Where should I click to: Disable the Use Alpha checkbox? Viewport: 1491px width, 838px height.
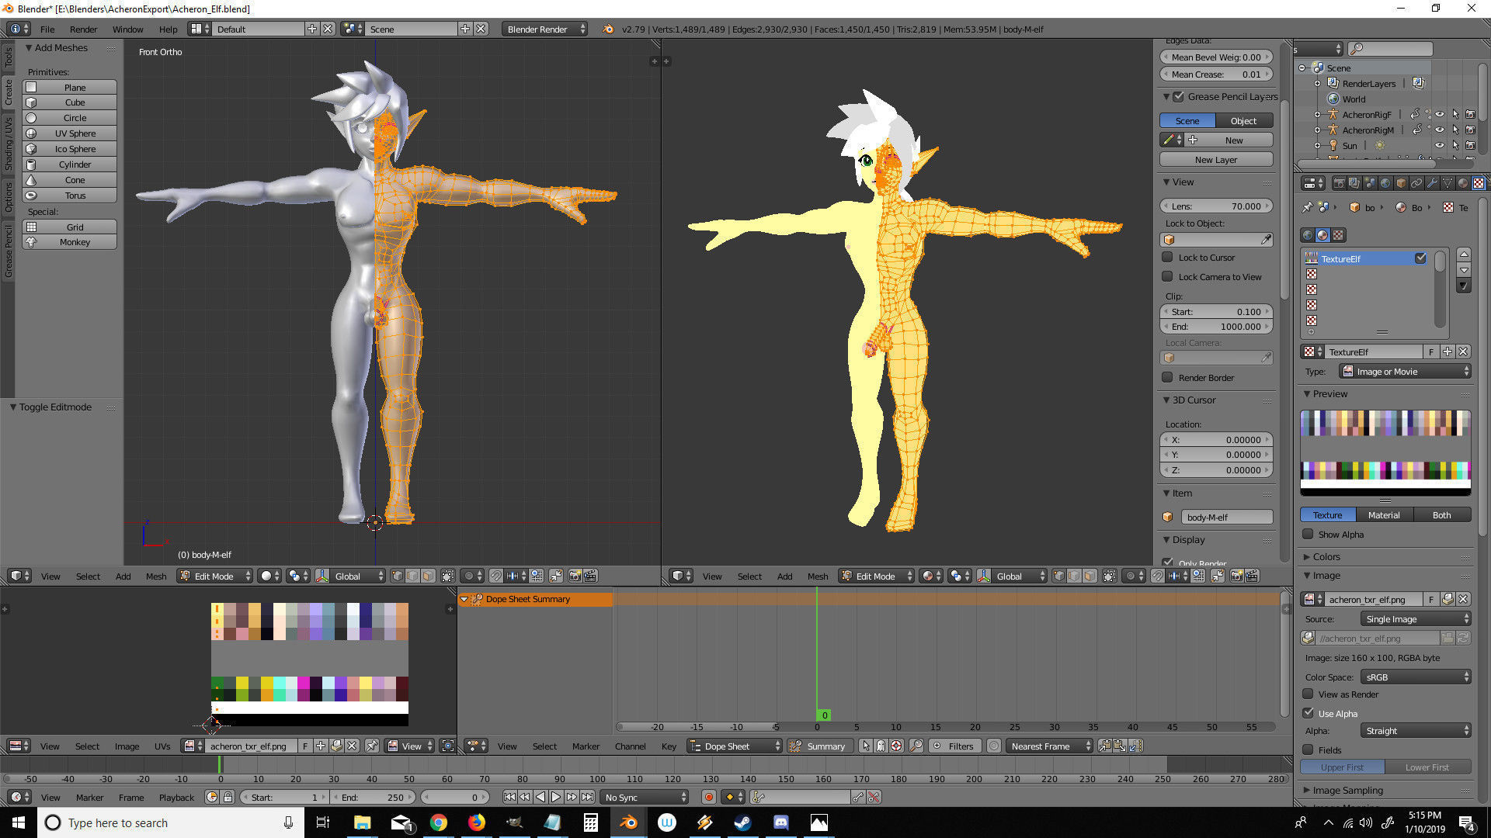[1309, 713]
